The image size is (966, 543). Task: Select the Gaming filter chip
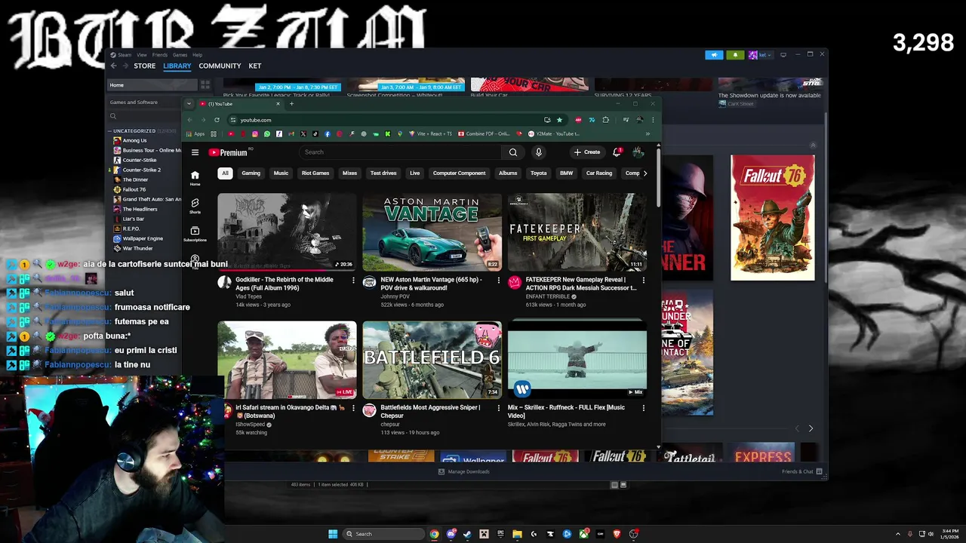click(x=251, y=173)
